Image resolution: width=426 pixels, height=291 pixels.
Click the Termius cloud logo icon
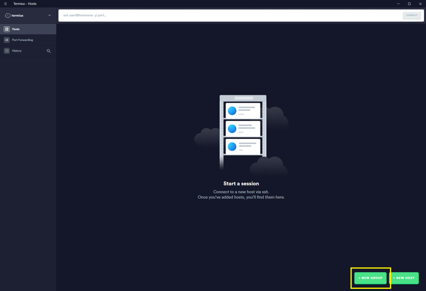pyautogui.click(x=7, y=15)
